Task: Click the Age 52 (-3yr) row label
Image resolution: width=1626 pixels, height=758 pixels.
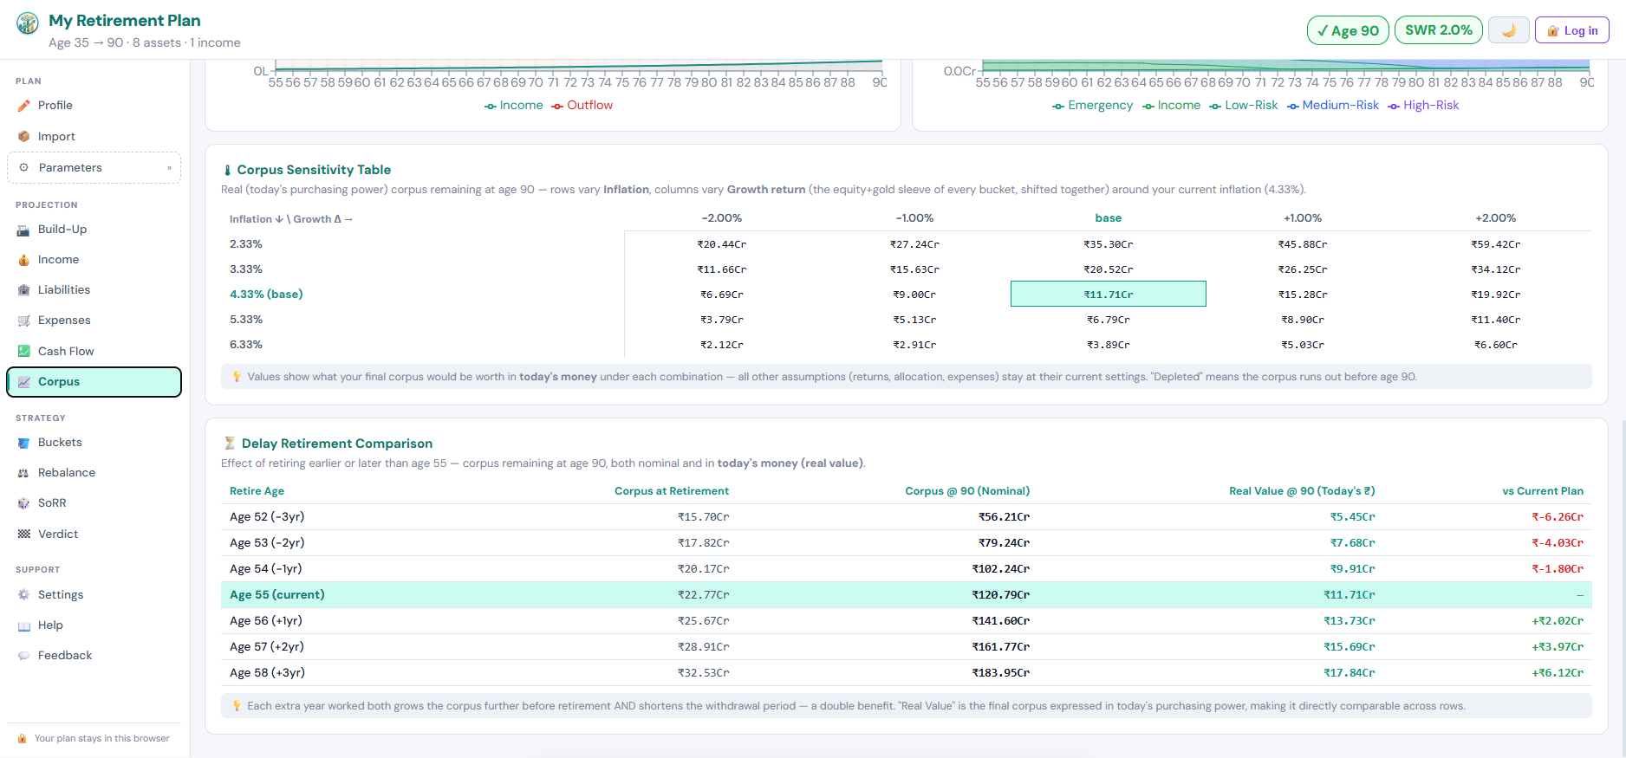Action: coord(267,517)
